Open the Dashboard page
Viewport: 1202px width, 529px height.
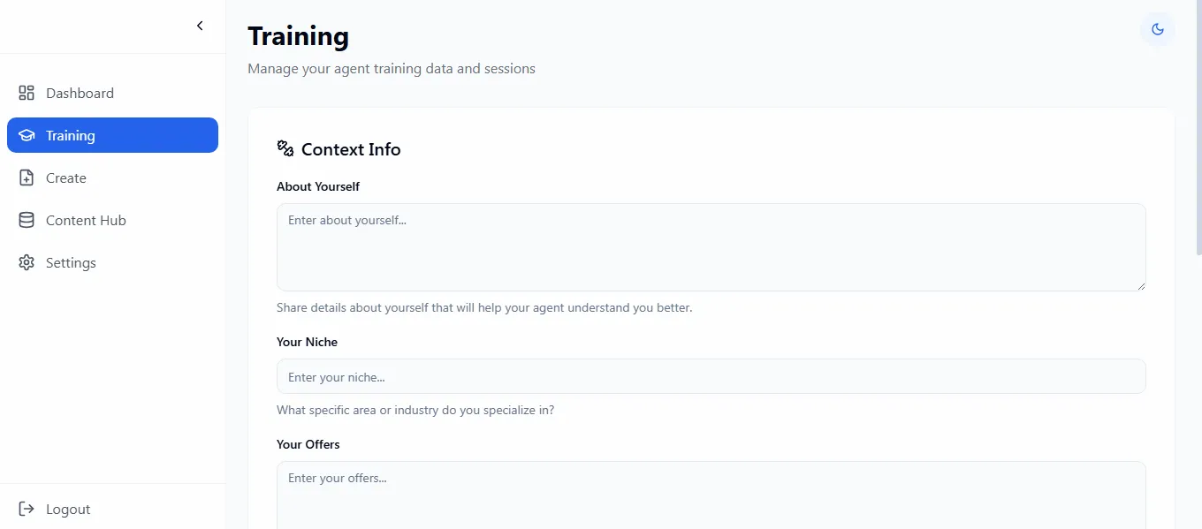click(80, 92)
